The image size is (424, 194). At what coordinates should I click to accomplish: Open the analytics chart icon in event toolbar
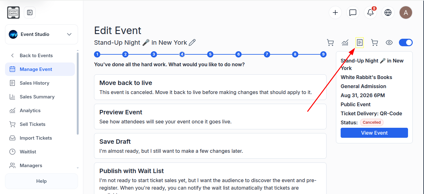coord(345,42)
